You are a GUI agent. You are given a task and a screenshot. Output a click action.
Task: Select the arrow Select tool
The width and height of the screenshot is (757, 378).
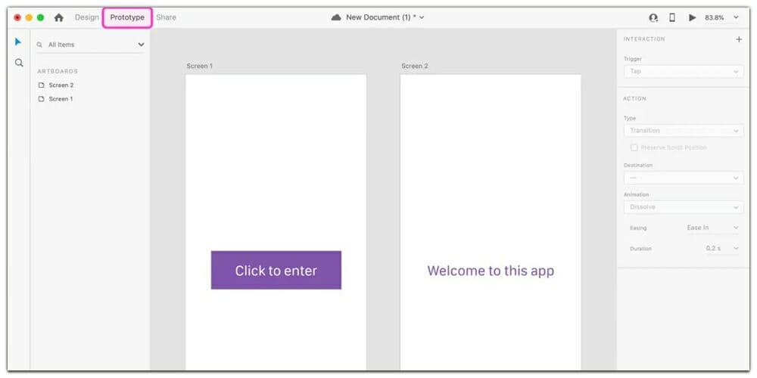[x=18, y=42]
